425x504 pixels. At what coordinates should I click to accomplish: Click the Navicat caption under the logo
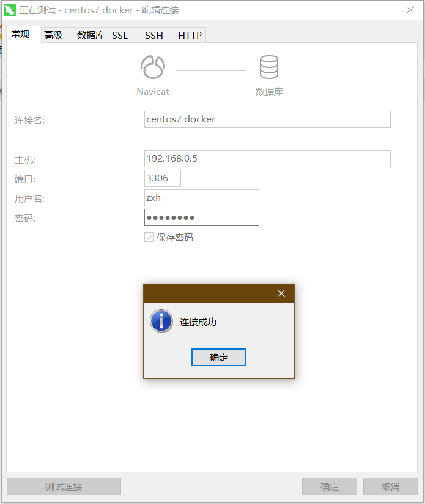click(x=153, y=92)
